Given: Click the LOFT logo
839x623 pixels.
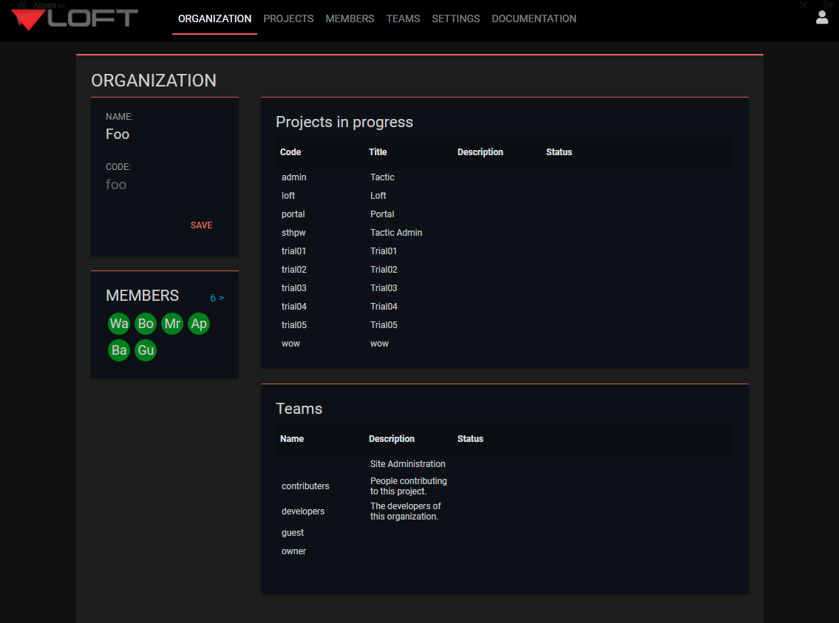Looking at the screenshot, I should click(x=75, y=19).
